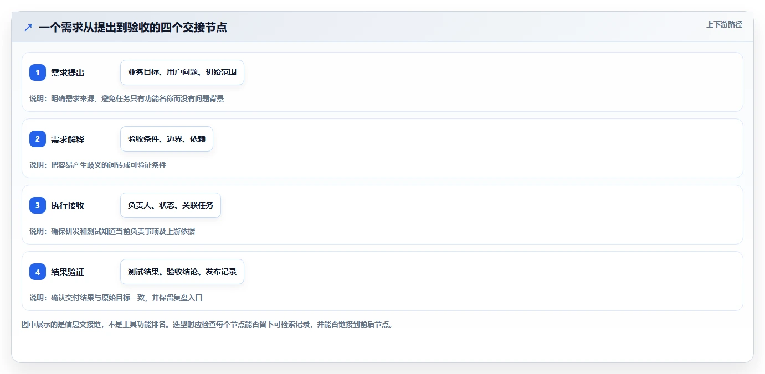Click the title 一个需求从提出到验收的四个交接节点
Image resolution: width=765 pixels, height=374 pixels.
133,27
